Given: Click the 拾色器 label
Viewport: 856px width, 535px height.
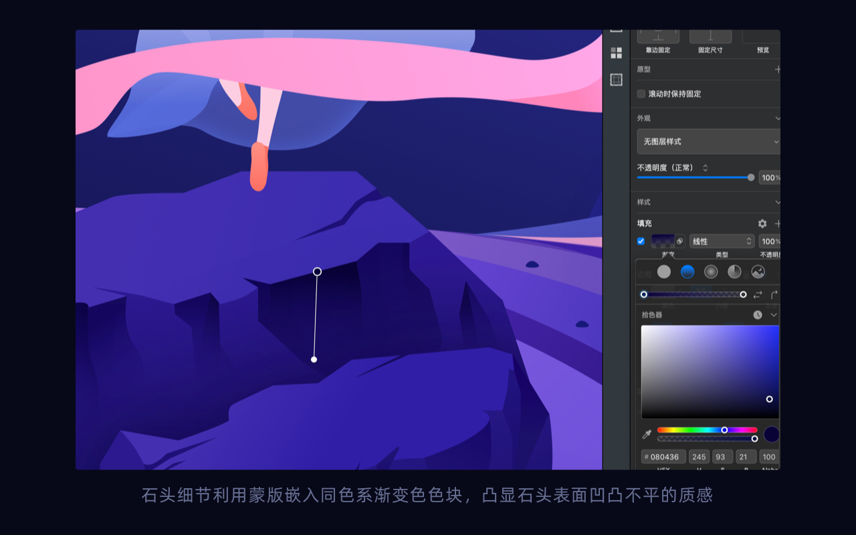Looking at the screenshot, I should click(652, 315).
